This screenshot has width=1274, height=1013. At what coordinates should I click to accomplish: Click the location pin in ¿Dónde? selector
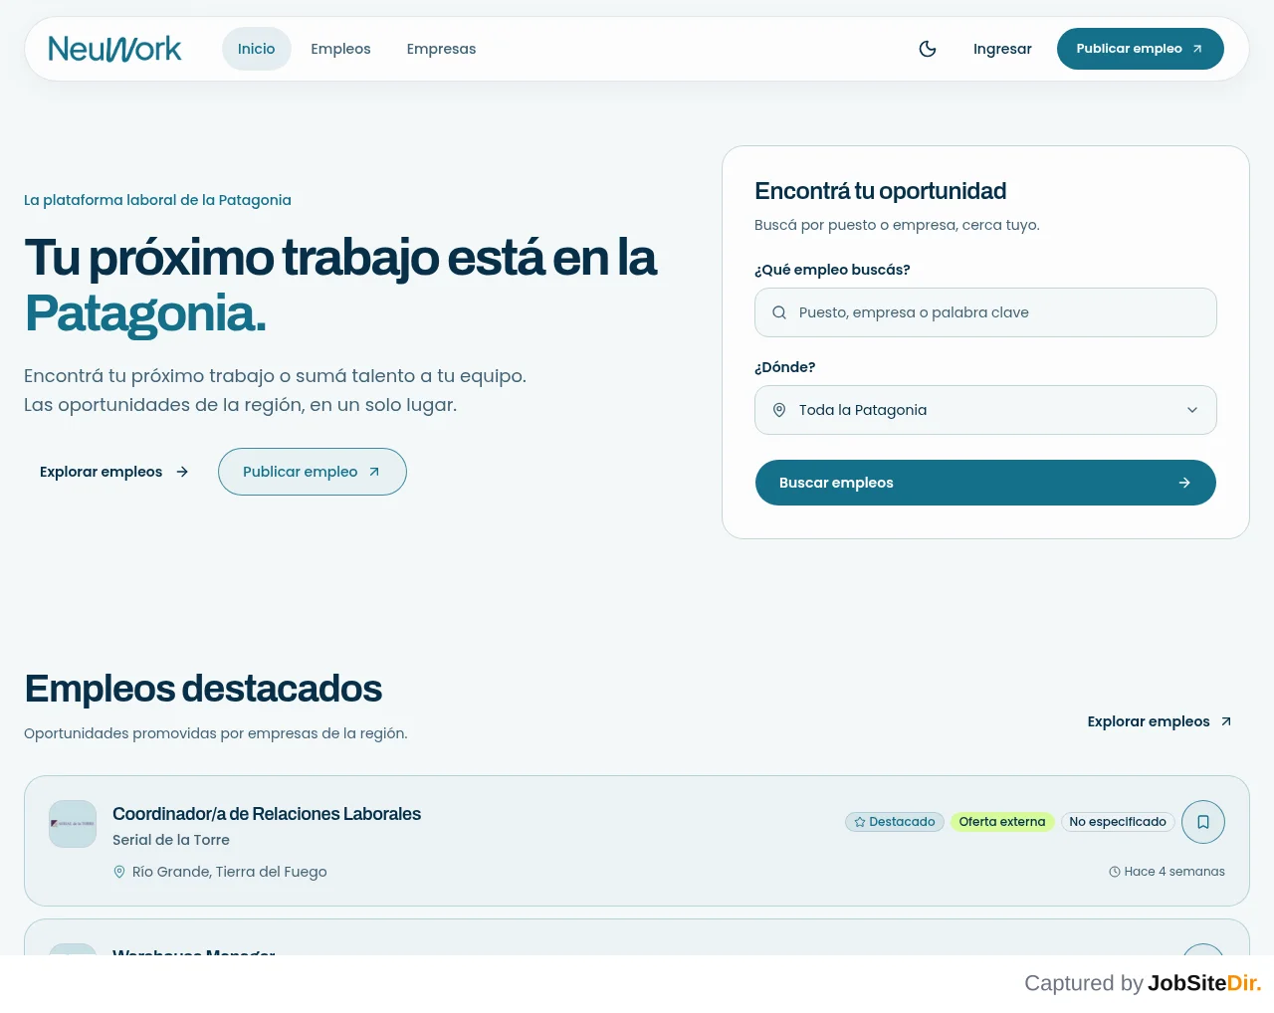click(779, 410)
